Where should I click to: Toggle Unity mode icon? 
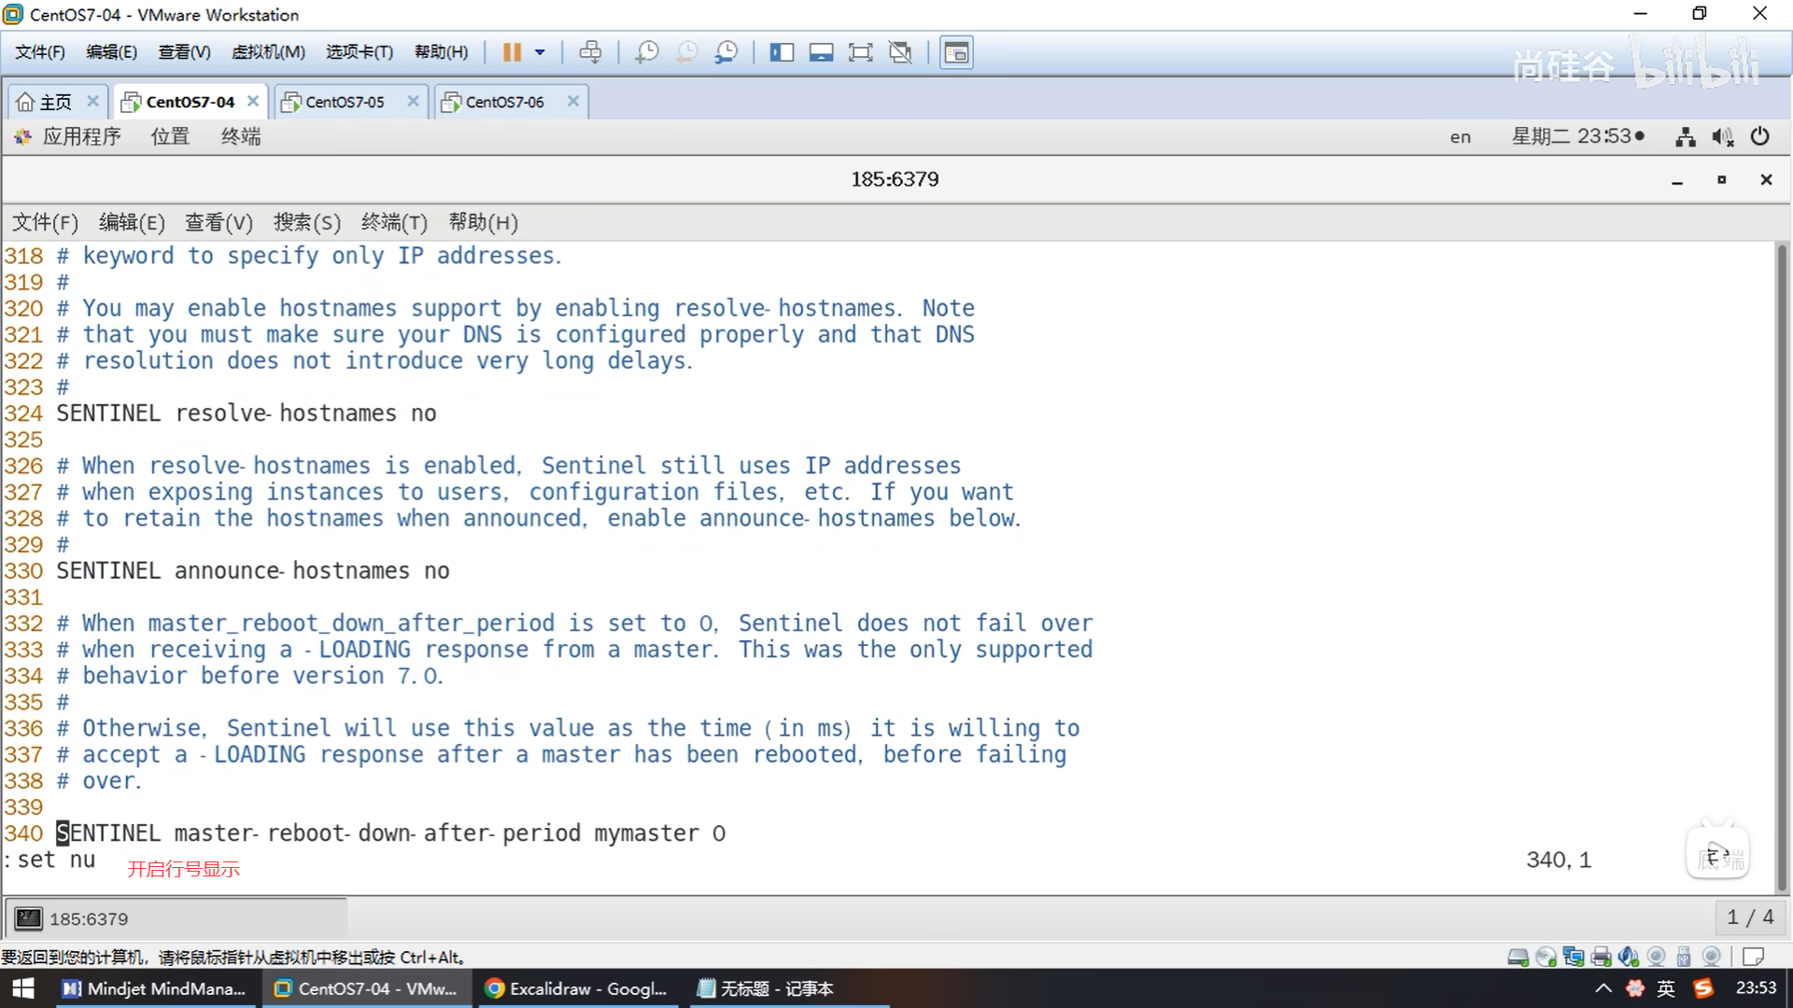coord(900,52)
